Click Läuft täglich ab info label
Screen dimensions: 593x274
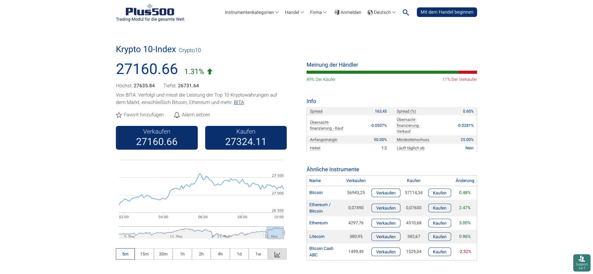[411, 148]
